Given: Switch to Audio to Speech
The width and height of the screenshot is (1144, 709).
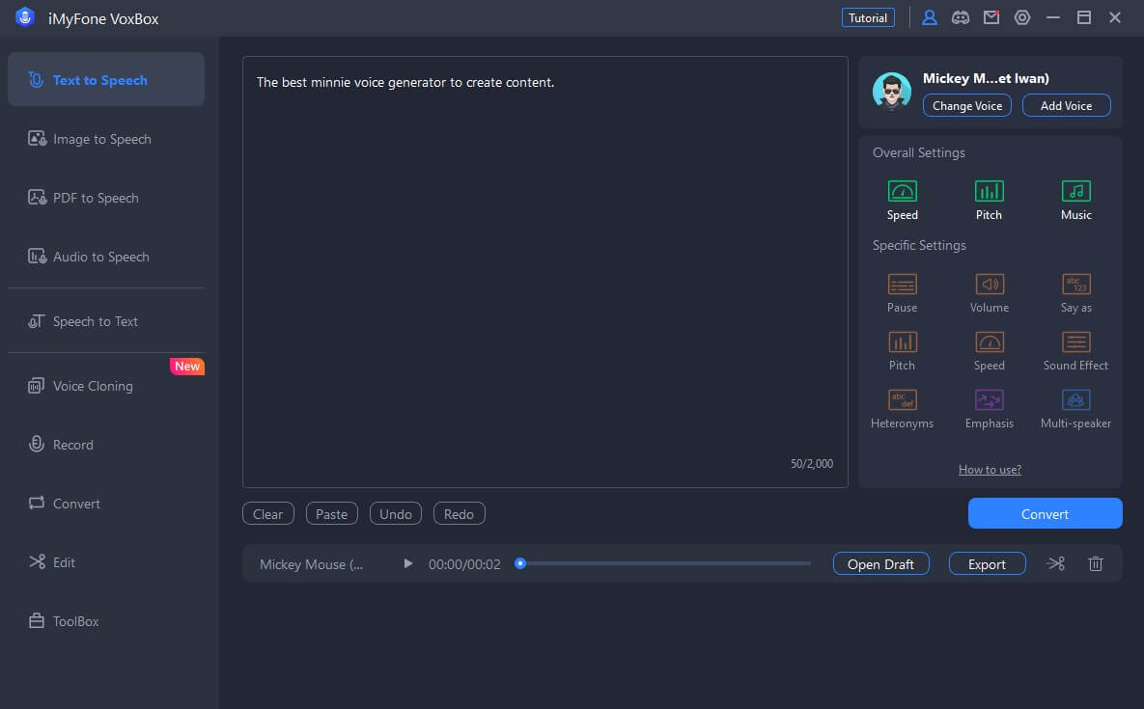Looking at the screenshot, I should [106, 257].
